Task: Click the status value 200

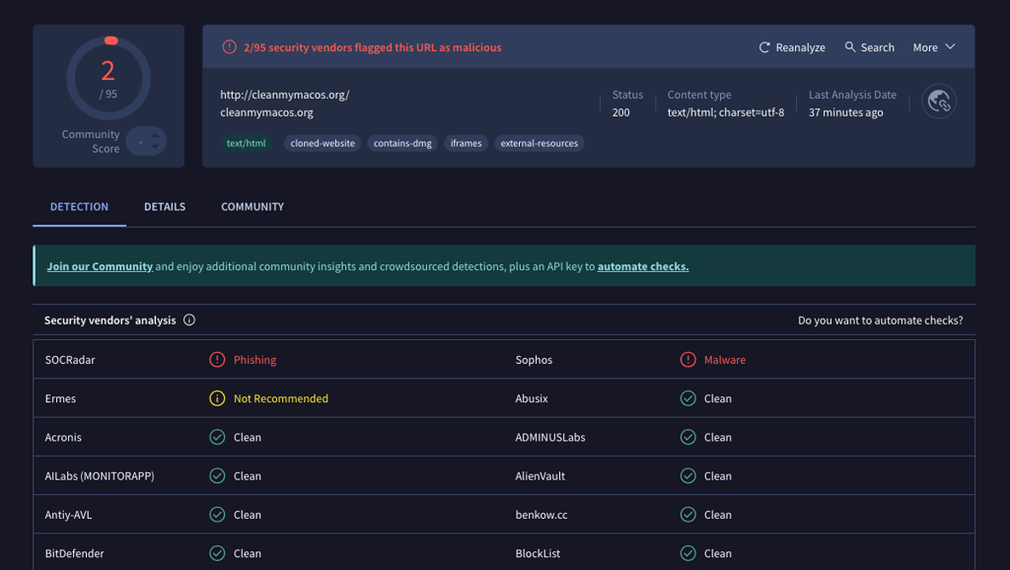Action: pos(621,112)
